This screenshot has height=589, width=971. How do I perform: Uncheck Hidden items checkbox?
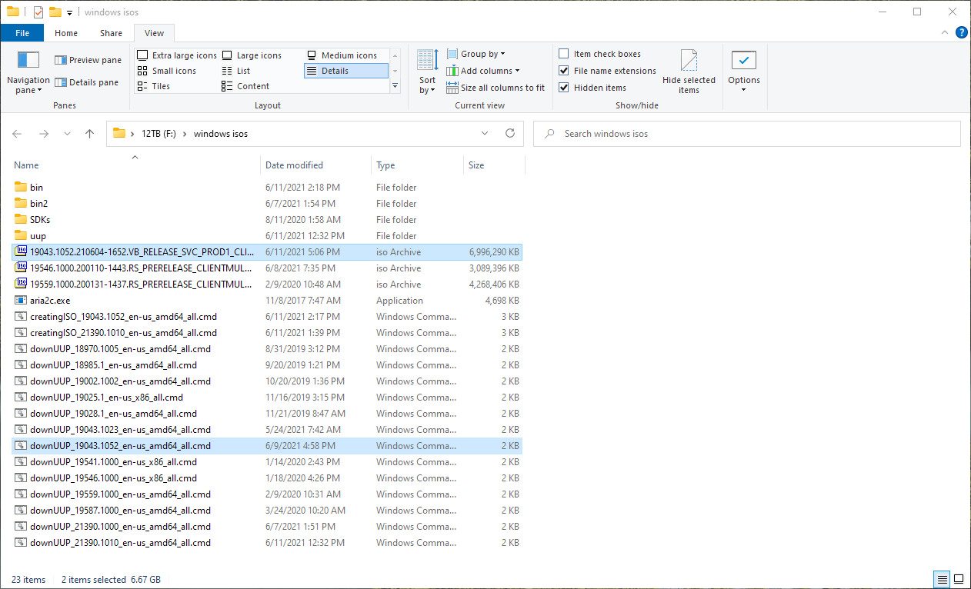pos(564,88)
